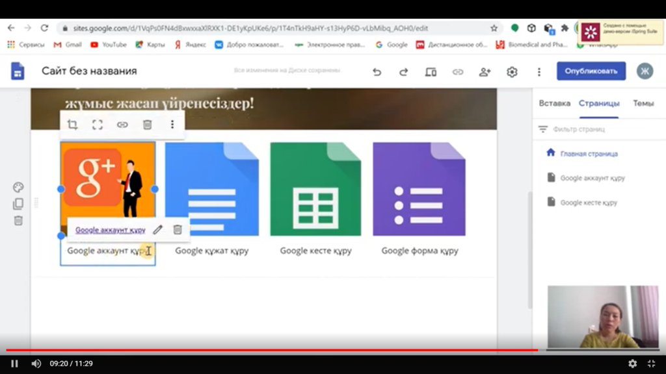
Task: Switch to the Темы tab
Action: point(643,103)
